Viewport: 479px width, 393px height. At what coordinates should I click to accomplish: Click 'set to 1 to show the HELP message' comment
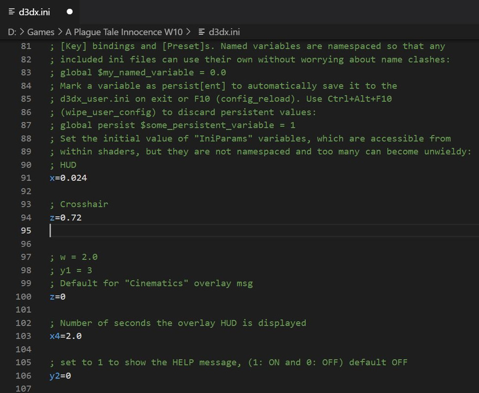[228, 363]
